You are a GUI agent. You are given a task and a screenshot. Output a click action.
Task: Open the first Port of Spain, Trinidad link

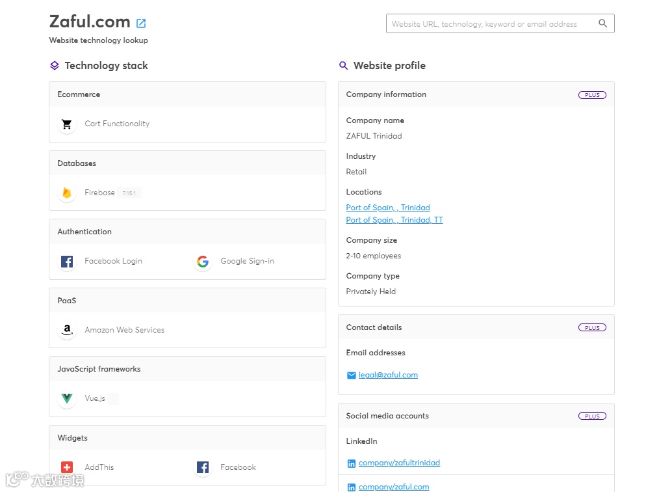(388, 208)
